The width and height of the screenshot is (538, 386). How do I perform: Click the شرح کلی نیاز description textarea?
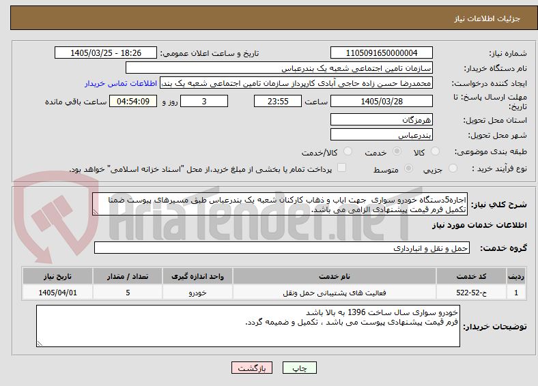280,204
